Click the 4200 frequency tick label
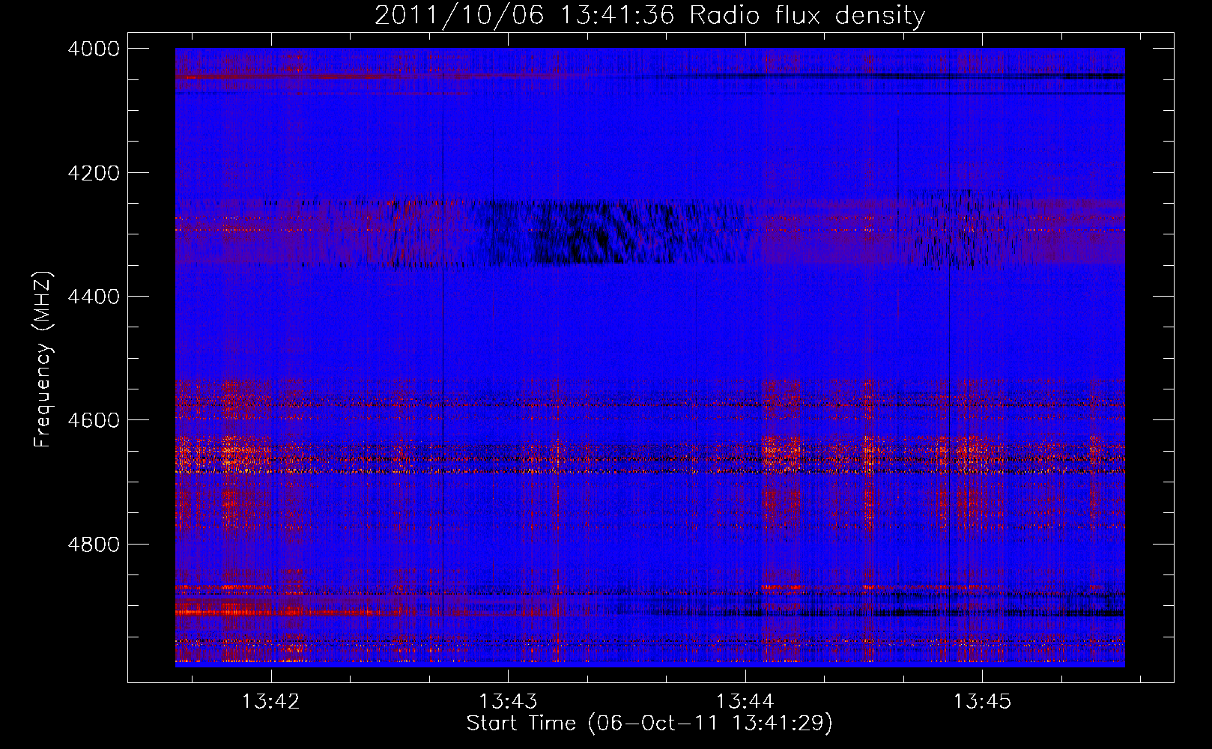Screen dimensions: 1212x749 click(x=93, y=173)
